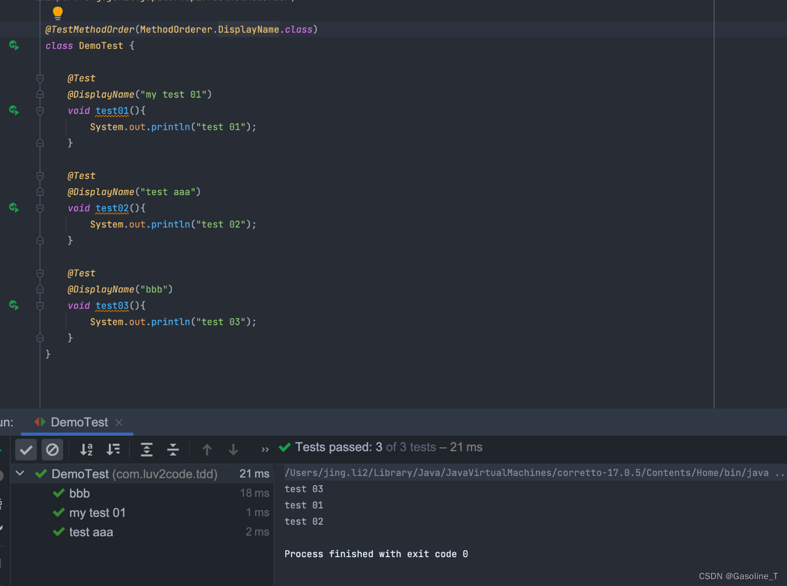Show hidden toolbar actions via chevron

point(264,449)
